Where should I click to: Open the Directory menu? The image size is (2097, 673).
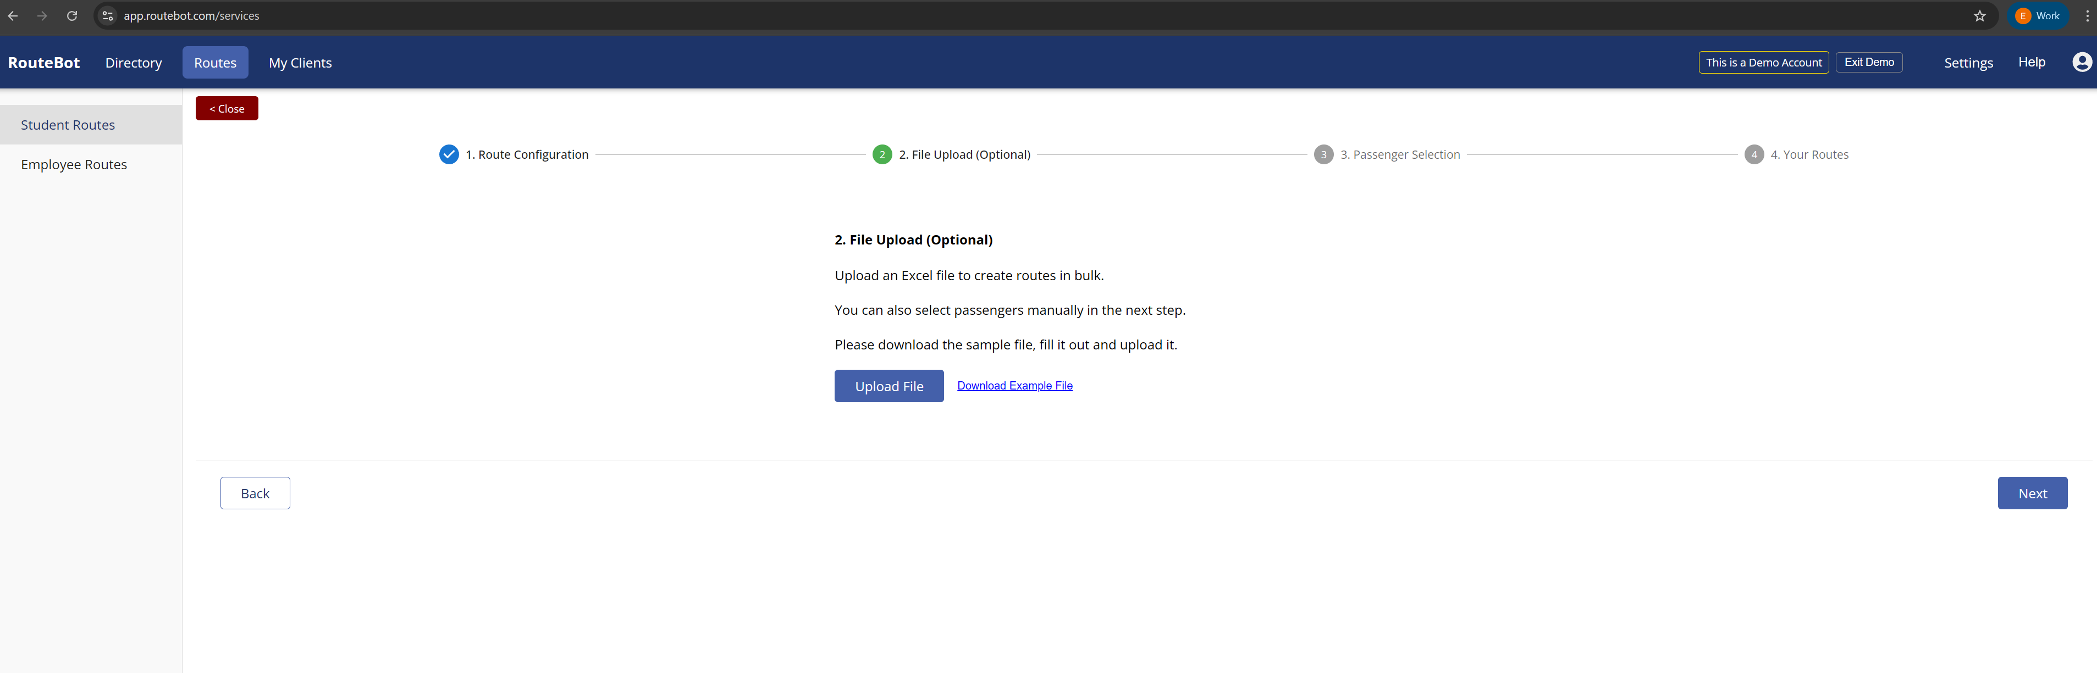pyautogui.click(x=134, y=63)
